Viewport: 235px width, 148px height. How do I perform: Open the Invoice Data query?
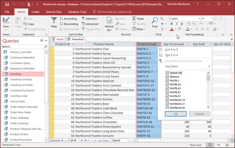pyautogui.click(x=17, y=101)
